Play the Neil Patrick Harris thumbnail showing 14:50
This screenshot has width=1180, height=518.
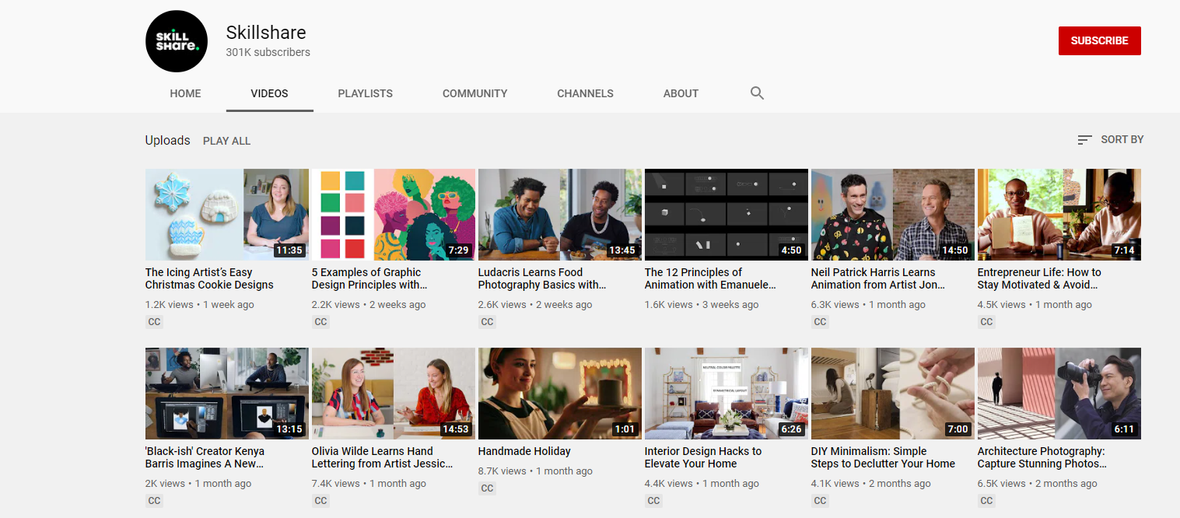pos(893,215)
